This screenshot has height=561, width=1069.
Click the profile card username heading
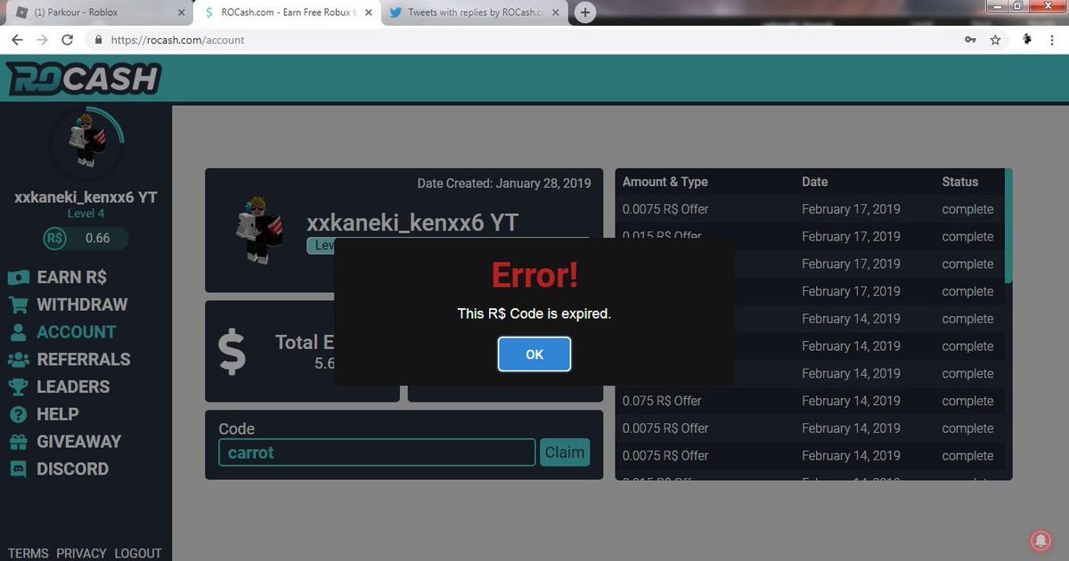412,223
